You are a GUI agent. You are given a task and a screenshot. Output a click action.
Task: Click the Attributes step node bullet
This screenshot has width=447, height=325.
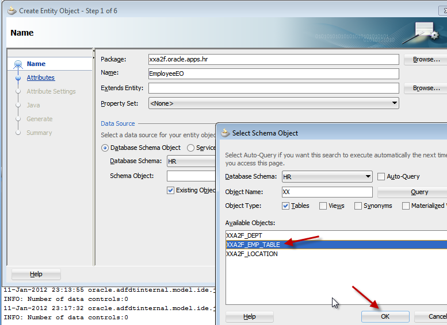[x=18, y=78]
